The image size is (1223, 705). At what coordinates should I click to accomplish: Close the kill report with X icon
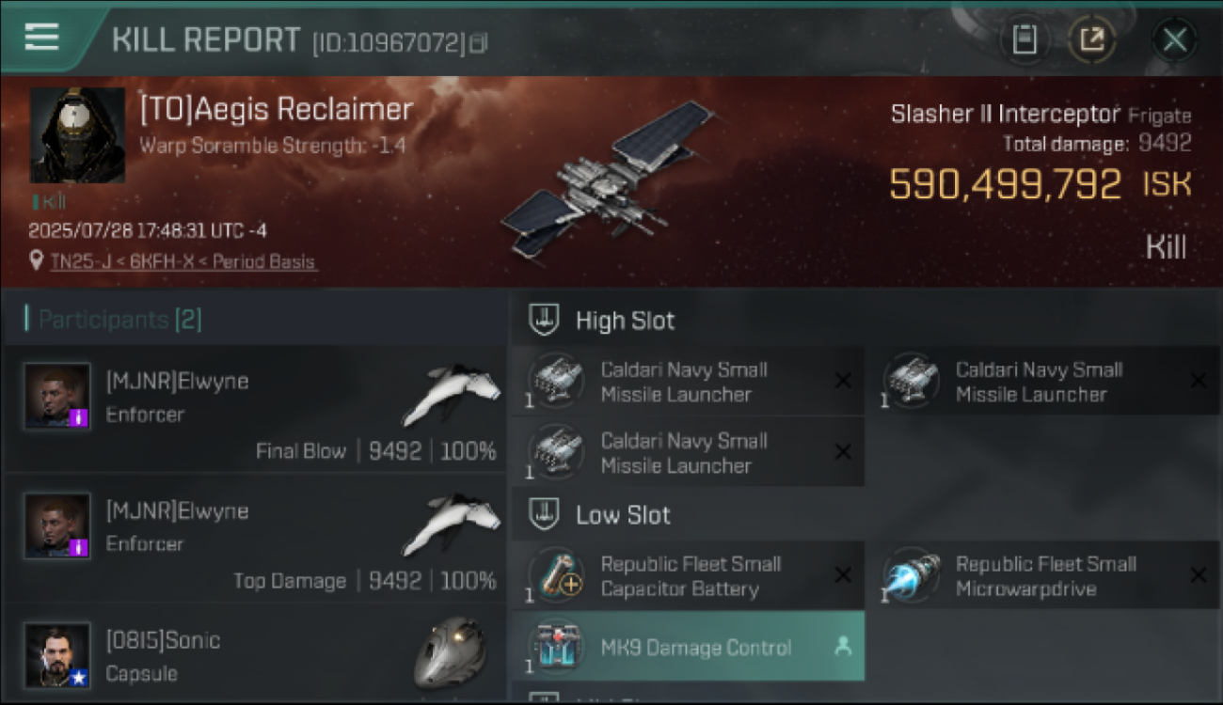tap(1174, 39)
